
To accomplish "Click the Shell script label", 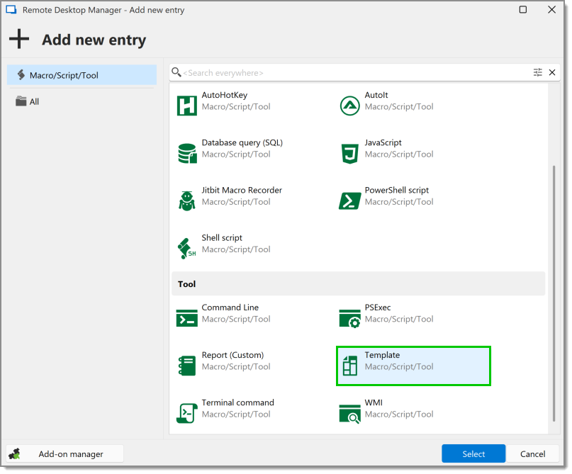I will (x=222, y=238).
